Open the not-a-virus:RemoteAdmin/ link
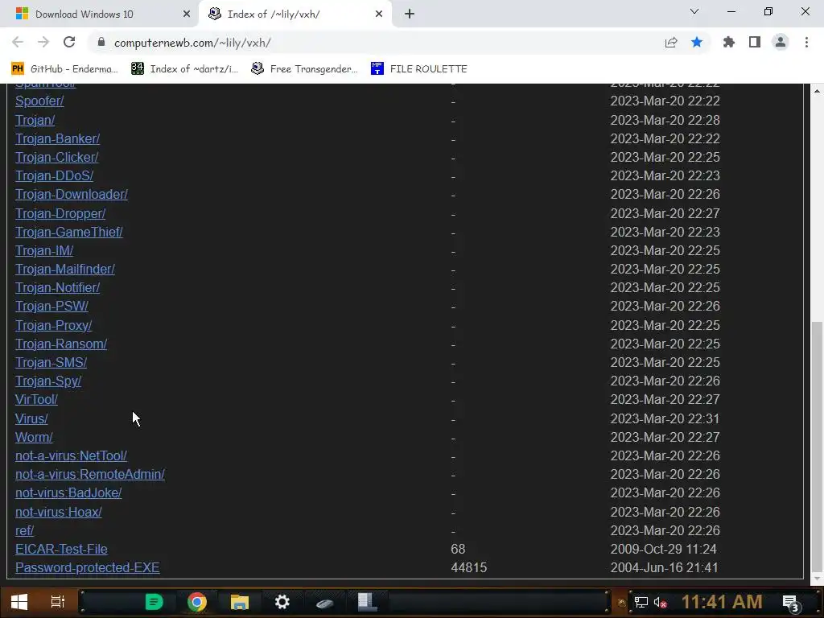Viewport: 824px width, 618px height. (x=90, y=474)
